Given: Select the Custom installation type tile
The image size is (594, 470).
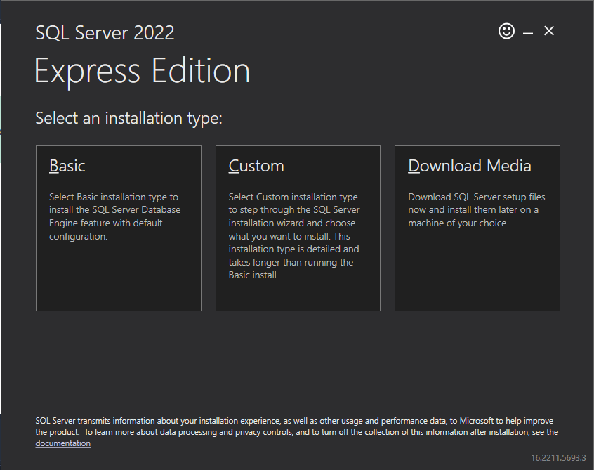Looking at the screenshot, I should [x=298, y=228].
